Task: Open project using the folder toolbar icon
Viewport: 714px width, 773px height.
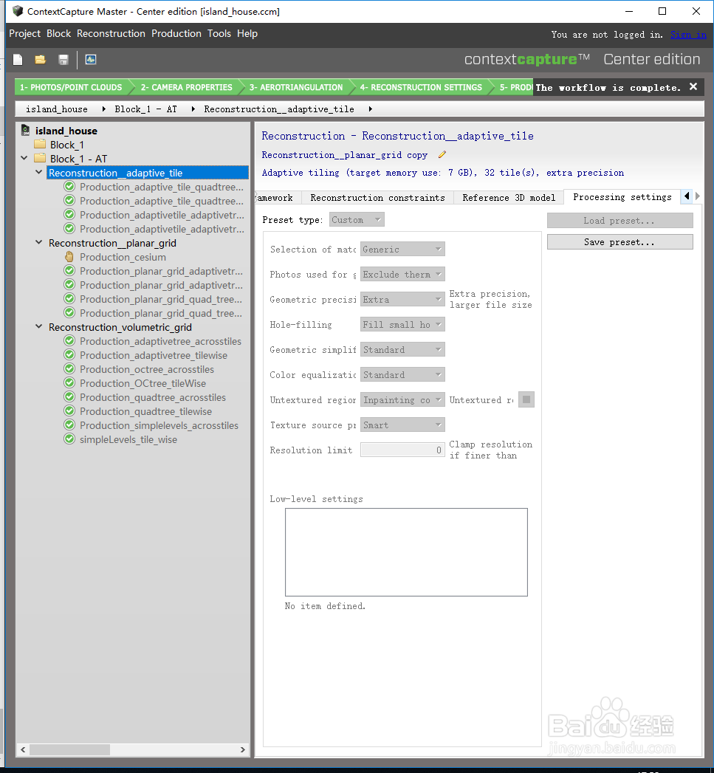Action: (x=41, y=60)
